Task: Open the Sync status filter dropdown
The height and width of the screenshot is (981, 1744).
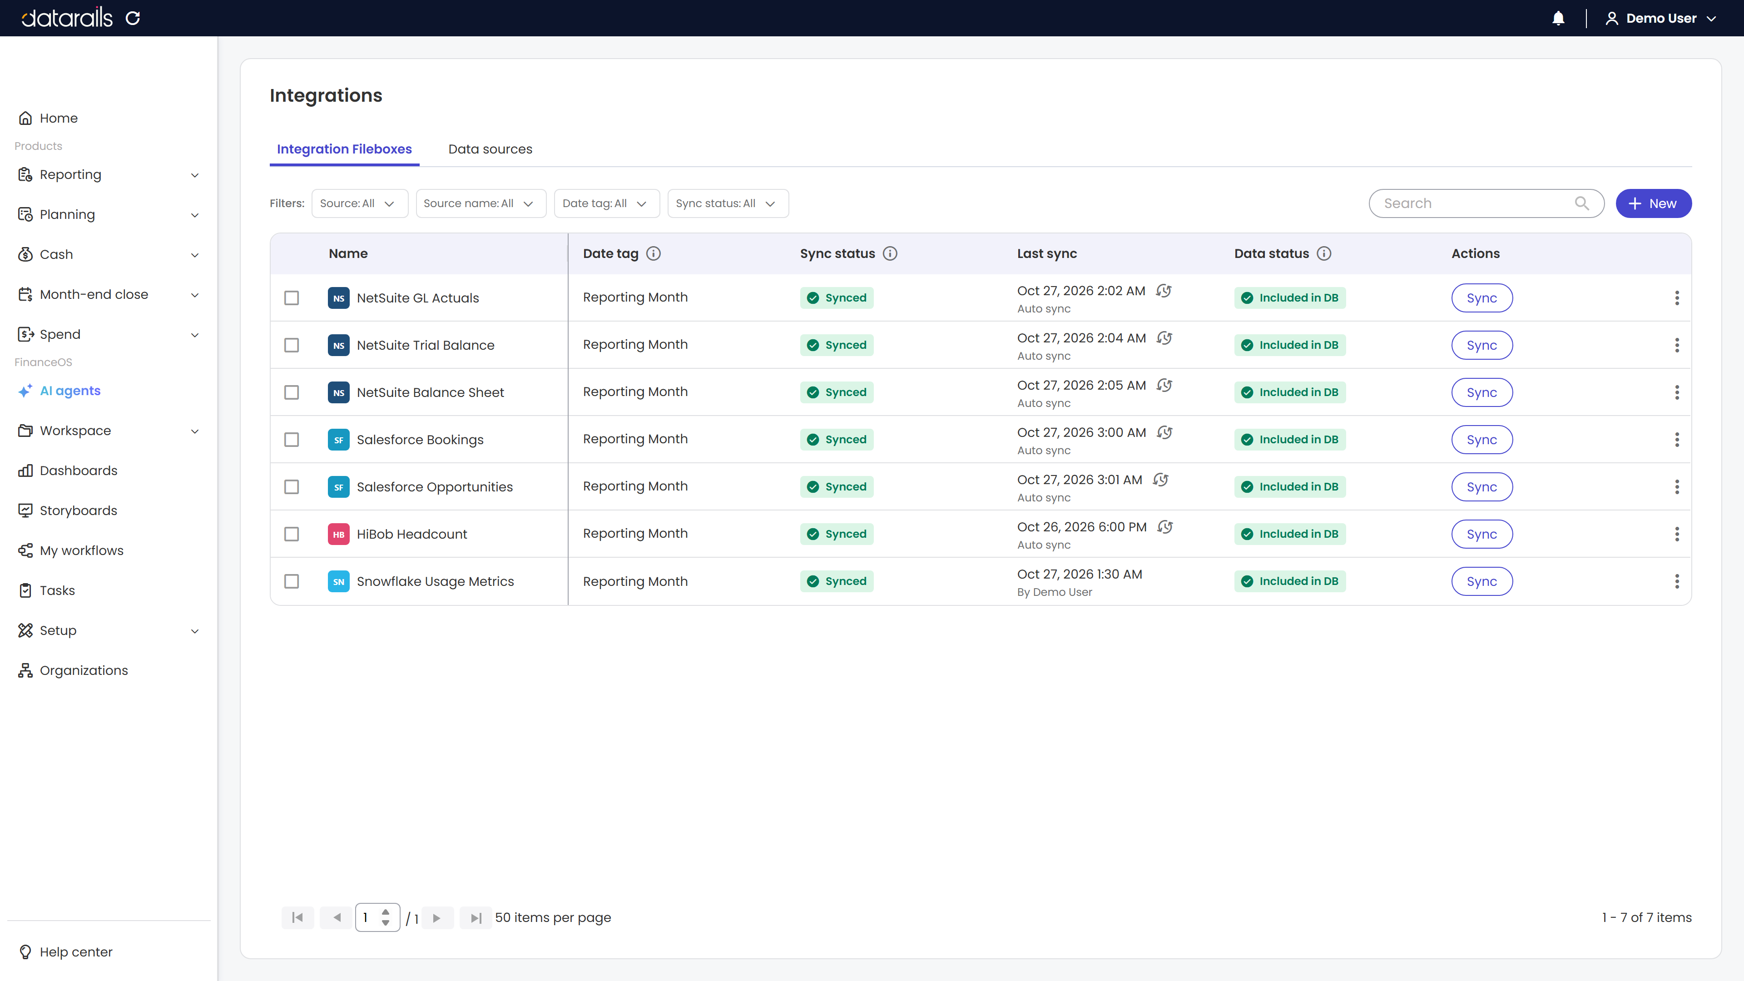Action: click(x=728, y=203)
